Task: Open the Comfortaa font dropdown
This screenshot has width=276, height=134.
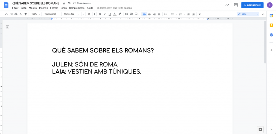Action: (71, 14)
